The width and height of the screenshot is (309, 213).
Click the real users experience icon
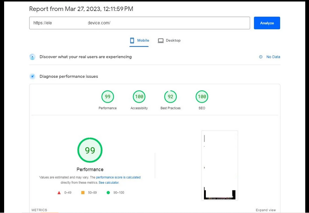tap(32, 57)
